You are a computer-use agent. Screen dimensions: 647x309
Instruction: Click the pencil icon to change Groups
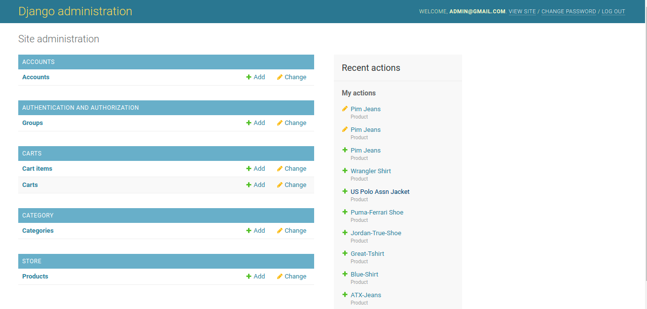(x=280, y=123)
